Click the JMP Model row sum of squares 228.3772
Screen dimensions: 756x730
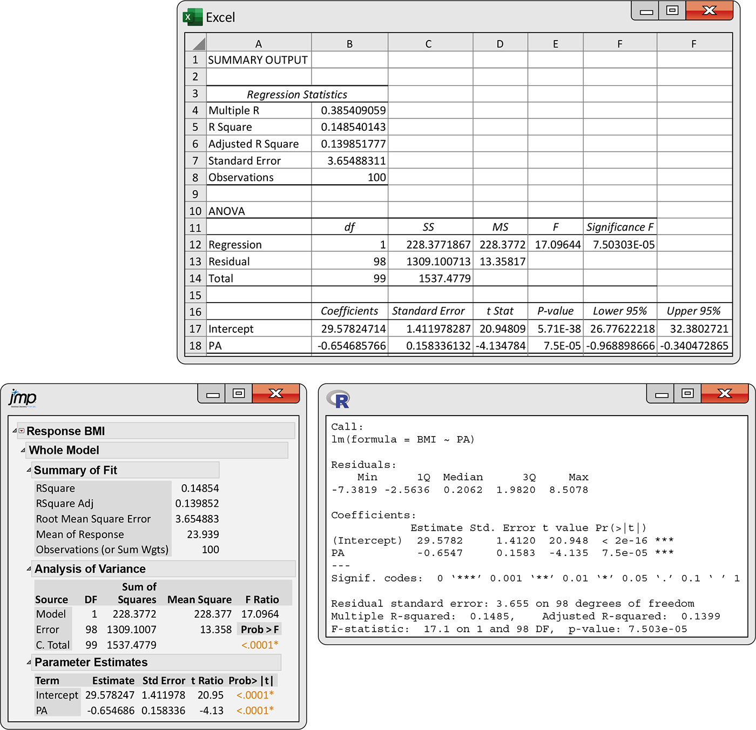[134, 614]
